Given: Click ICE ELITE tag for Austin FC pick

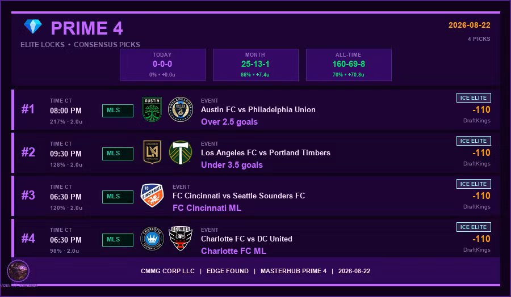Looking at the screenshot, I should pos(474,97).
